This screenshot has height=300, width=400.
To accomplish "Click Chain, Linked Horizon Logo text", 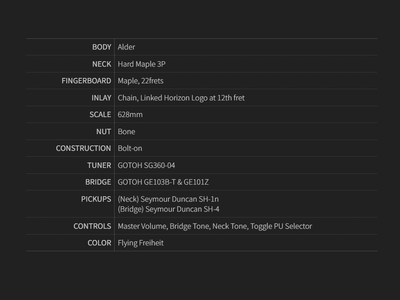I will pyautogui.click(x=181, y=98).
